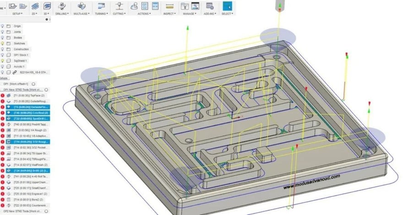The height and width of the screenshot is (215, 412).
Task: Toggle visibility bulb for SqShield:1
Action: click(3, 60)
